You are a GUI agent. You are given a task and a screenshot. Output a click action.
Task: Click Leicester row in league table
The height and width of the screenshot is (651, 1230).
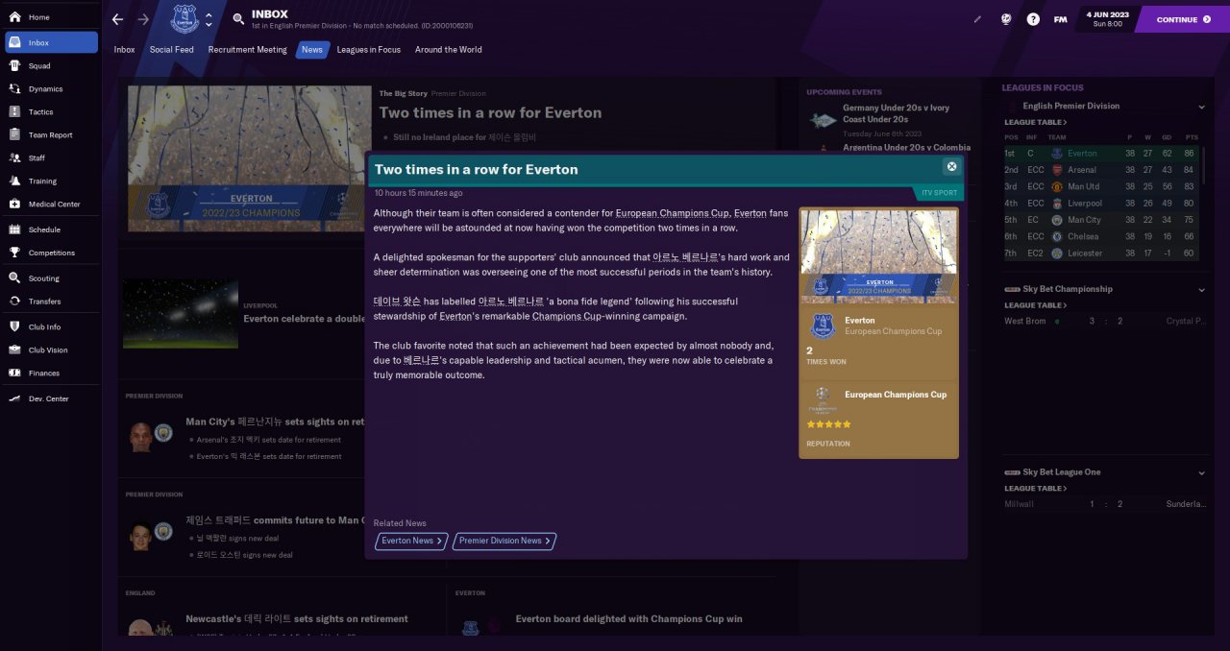pyautogui.click(x=1103, y=253)
